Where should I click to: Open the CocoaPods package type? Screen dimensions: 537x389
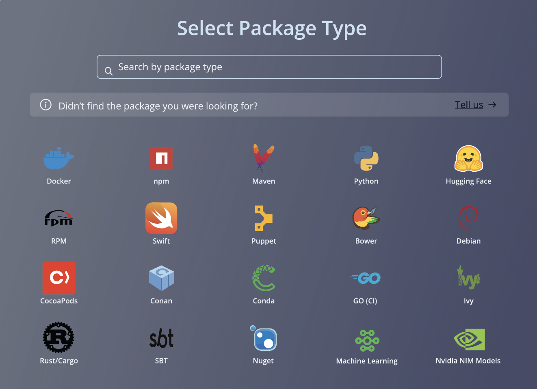pos(59,278)
